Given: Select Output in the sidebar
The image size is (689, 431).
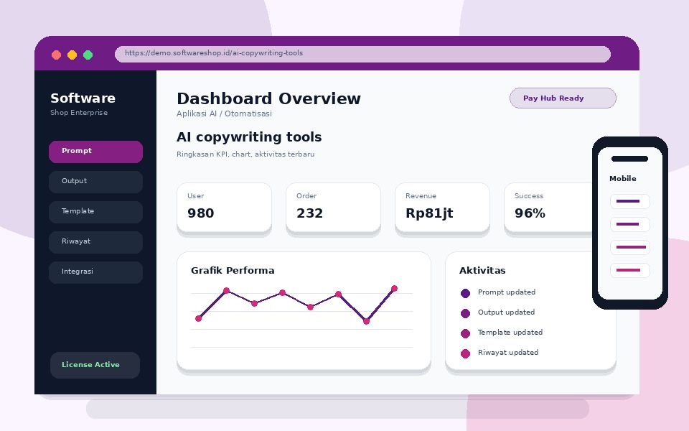Looking at the screenshot, I should (x=95, y=182).
